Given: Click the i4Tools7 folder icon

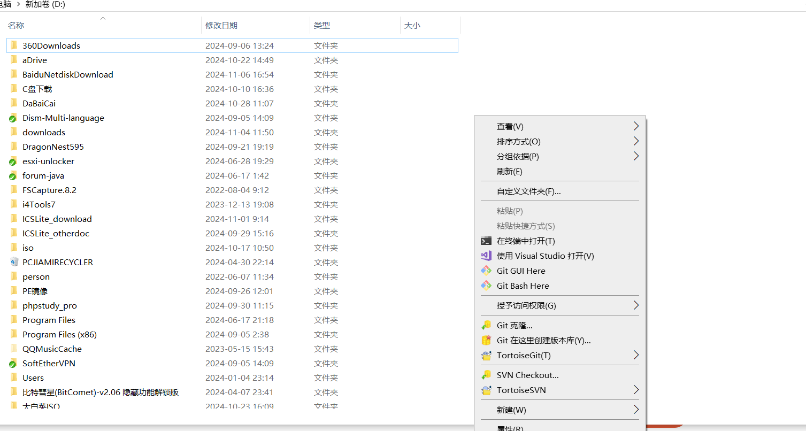Looking at the screenshot, I should point(14,204).
